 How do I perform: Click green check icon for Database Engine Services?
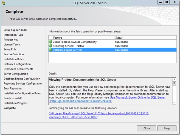pos(50,50)
